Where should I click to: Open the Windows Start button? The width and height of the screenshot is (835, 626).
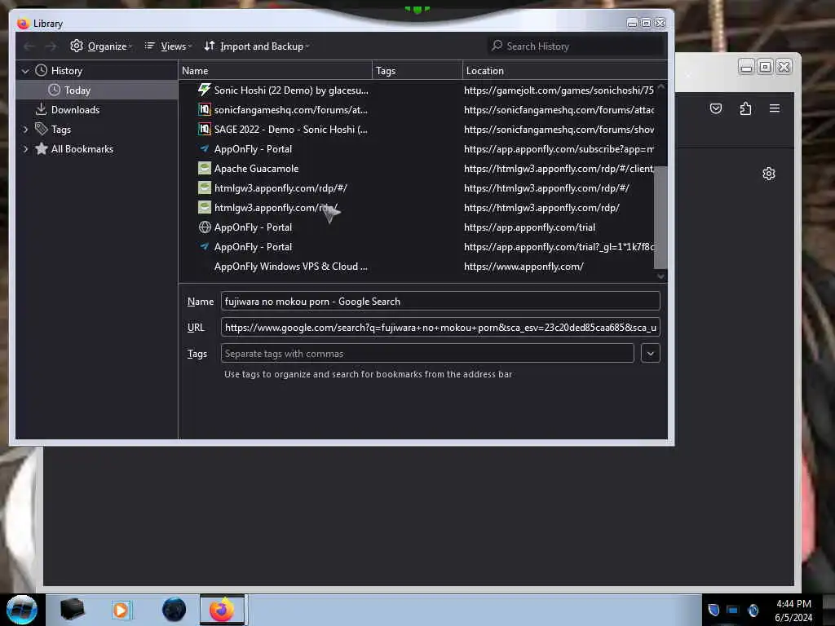[22, 610]
